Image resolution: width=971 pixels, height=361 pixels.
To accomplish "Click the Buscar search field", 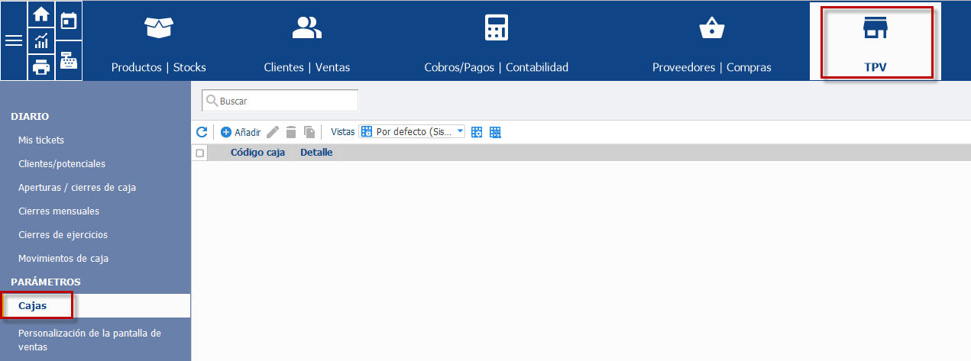I will (280, 101).
